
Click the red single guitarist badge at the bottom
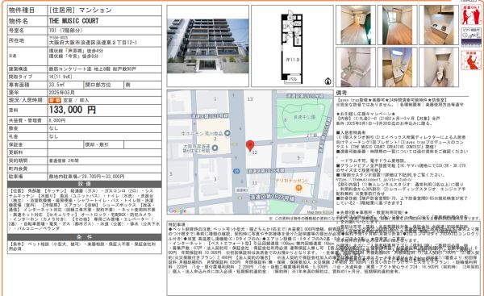click(471, 60)
